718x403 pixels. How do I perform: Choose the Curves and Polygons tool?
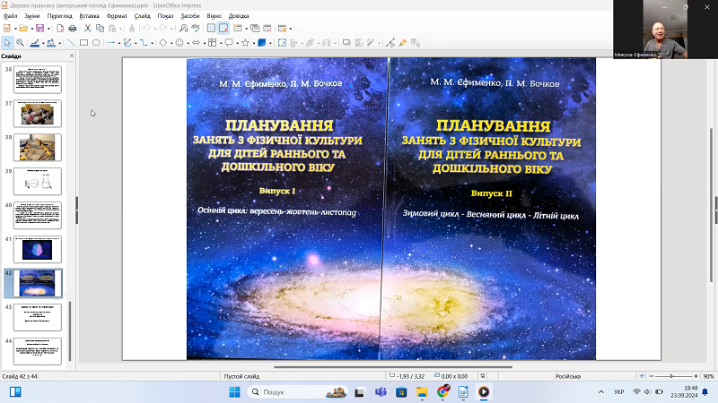[127, 42]
